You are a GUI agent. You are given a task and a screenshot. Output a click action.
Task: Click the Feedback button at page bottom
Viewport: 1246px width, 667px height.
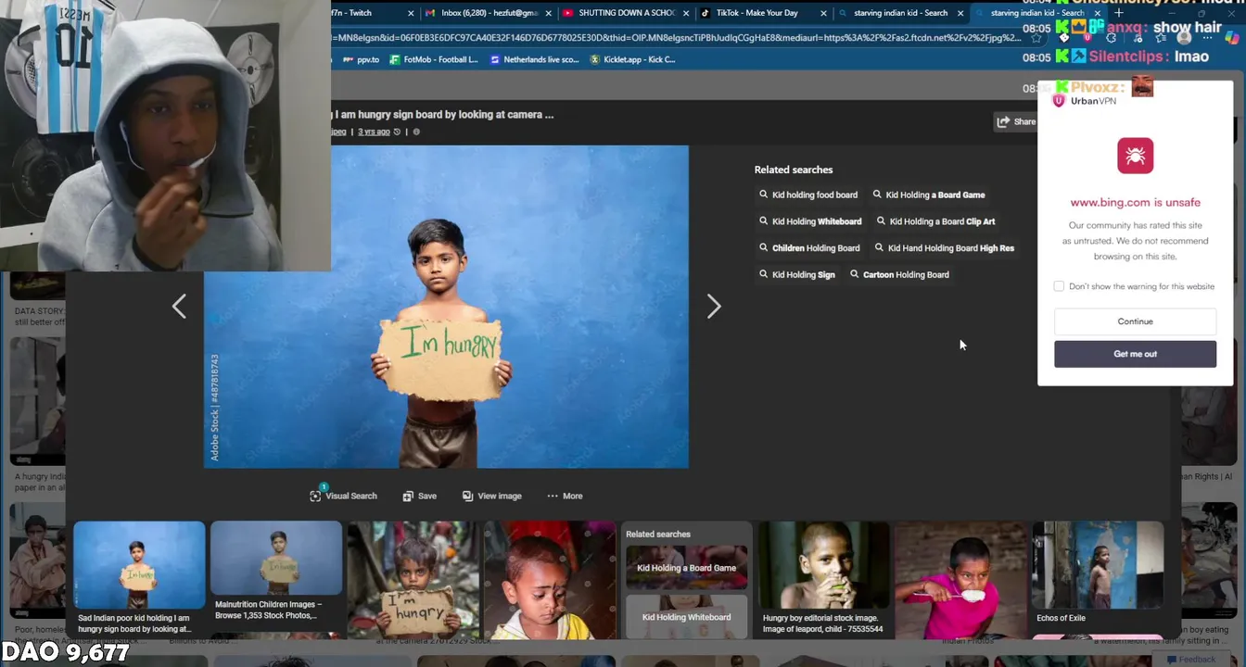[1191, 659]
